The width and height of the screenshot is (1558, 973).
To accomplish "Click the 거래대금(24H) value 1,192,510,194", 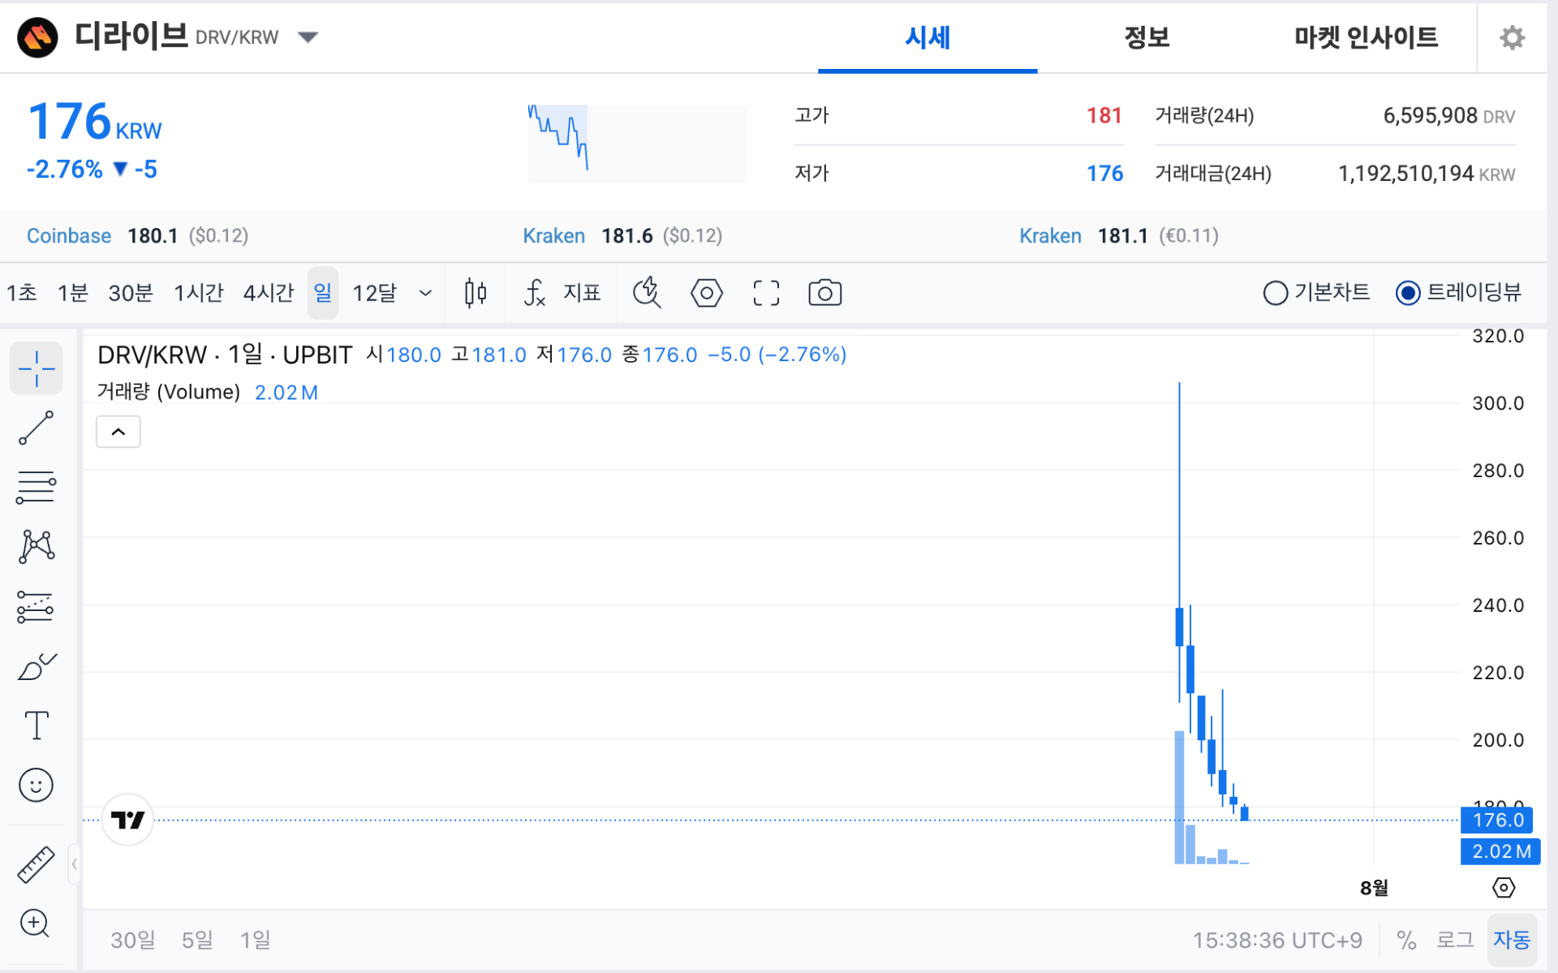I will pyautogui.click(x=1405, y=173).
